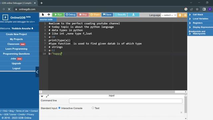Collapse the sidebar with left chevron
The height and width of the screenshot is (120, 213).
click(x=37, y=72)
